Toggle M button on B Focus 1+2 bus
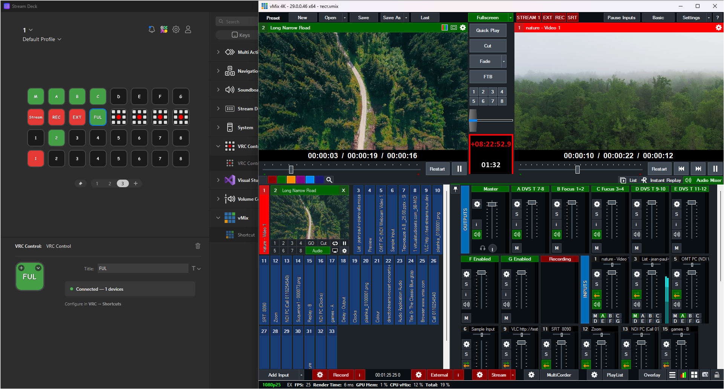The image size is (724, 389). [x=557, y=248]
